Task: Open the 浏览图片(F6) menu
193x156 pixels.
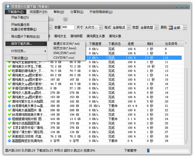Action: tap(38, 12)
